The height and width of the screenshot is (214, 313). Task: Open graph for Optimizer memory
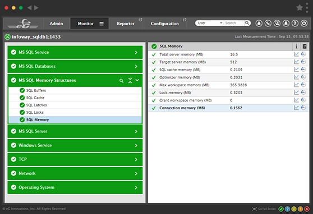click(296, 77)
